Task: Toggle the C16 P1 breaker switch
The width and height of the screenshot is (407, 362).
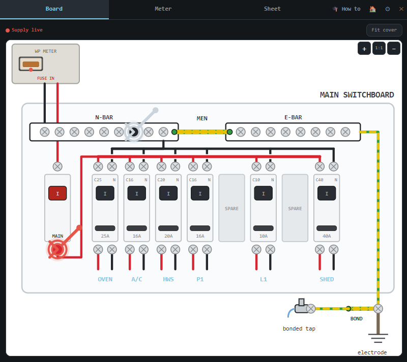Action: pos(200,193)
